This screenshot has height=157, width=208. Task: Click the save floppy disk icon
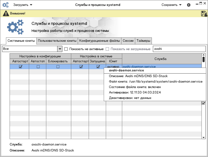204,14
